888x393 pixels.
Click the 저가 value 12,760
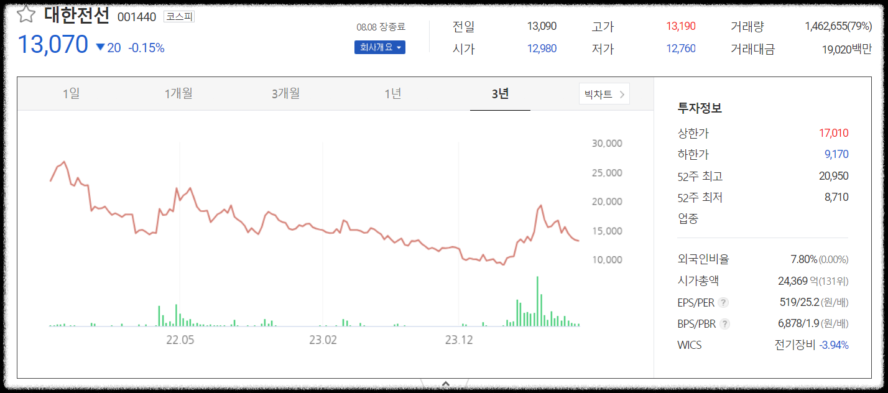pyautogui.click(x=681, y=49)
